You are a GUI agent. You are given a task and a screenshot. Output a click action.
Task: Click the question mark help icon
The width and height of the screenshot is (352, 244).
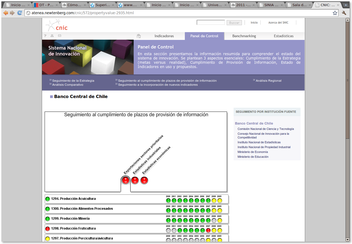click(45, 36)
